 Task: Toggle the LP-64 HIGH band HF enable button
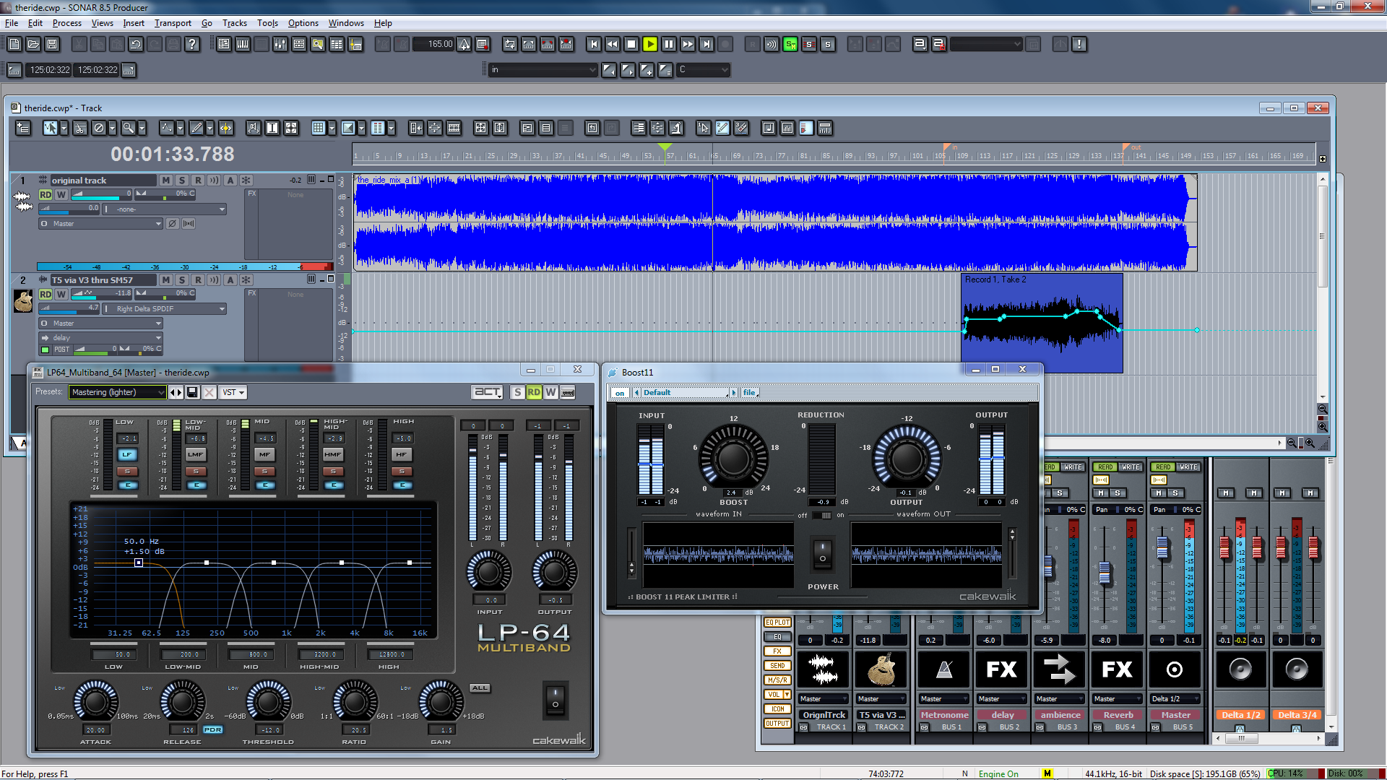402,454
